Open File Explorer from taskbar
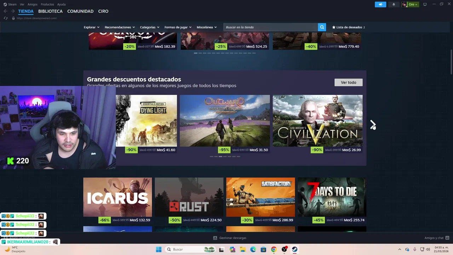 pos(243,249)
